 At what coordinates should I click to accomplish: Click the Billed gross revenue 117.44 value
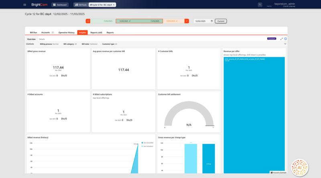click(58, 68)
